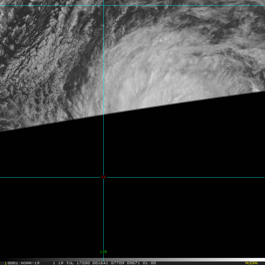Click the 001641 time stamp text
The image size is (265, 265).
pyautogui.click(x=99, y=263)
